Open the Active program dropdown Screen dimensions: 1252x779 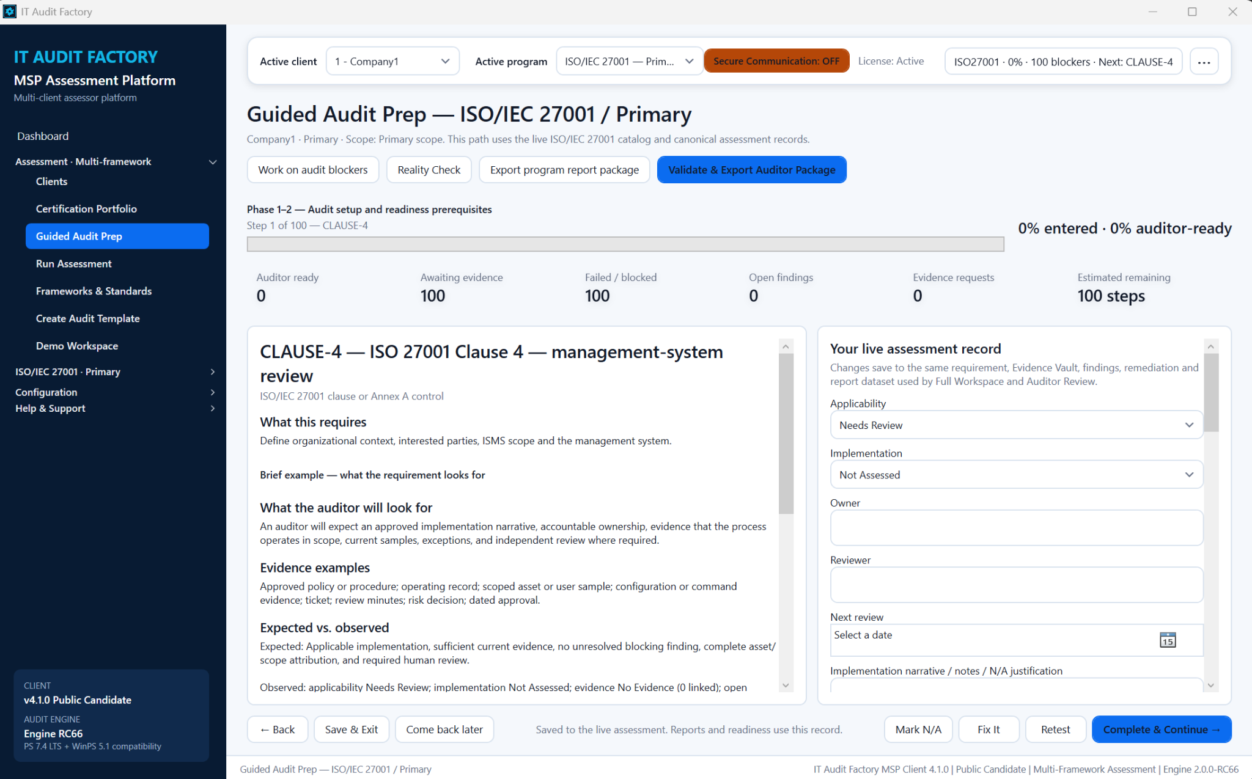(629, 61)
